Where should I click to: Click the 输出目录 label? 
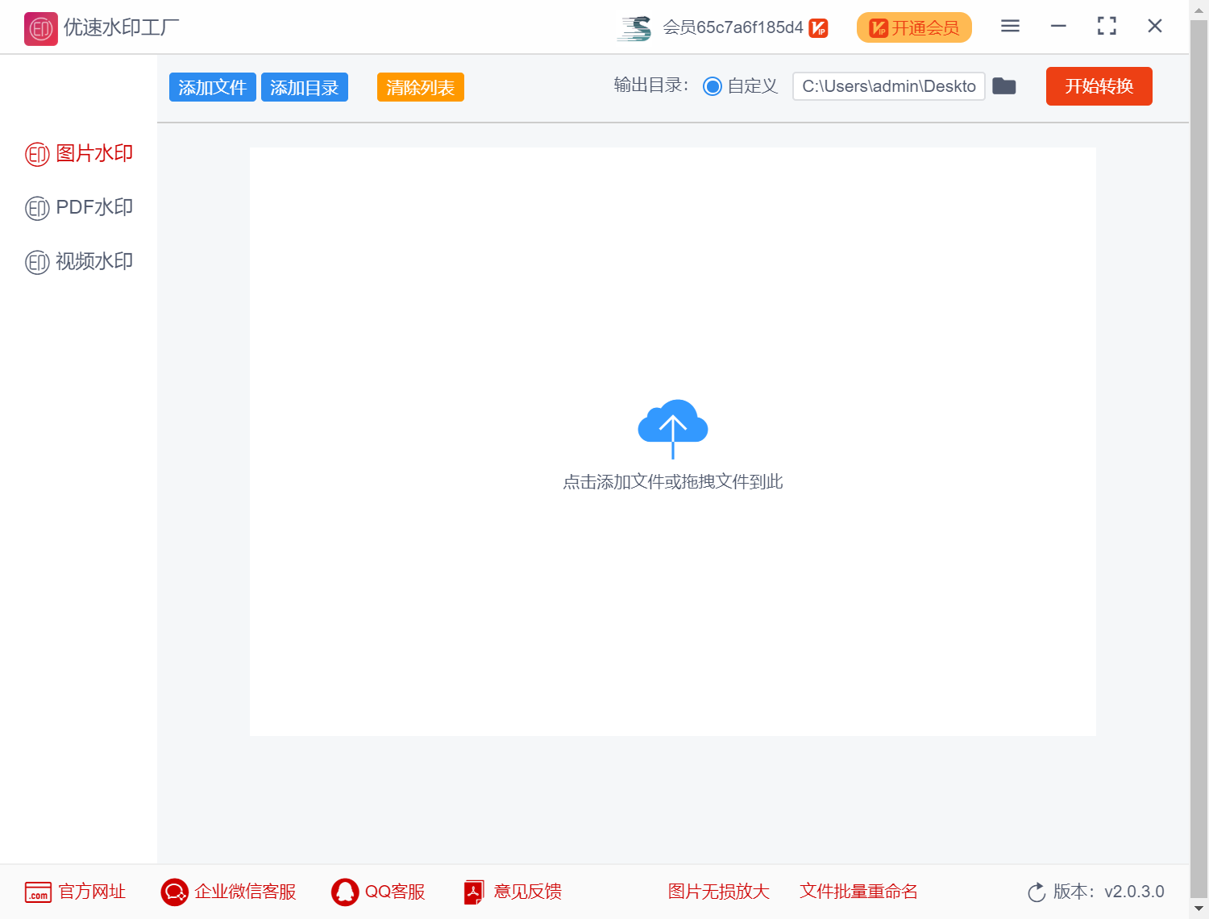pyautogui.click(x=651, y=85)
